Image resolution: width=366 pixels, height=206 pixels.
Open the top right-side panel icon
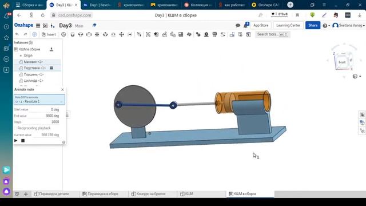(x=362, y=114)
